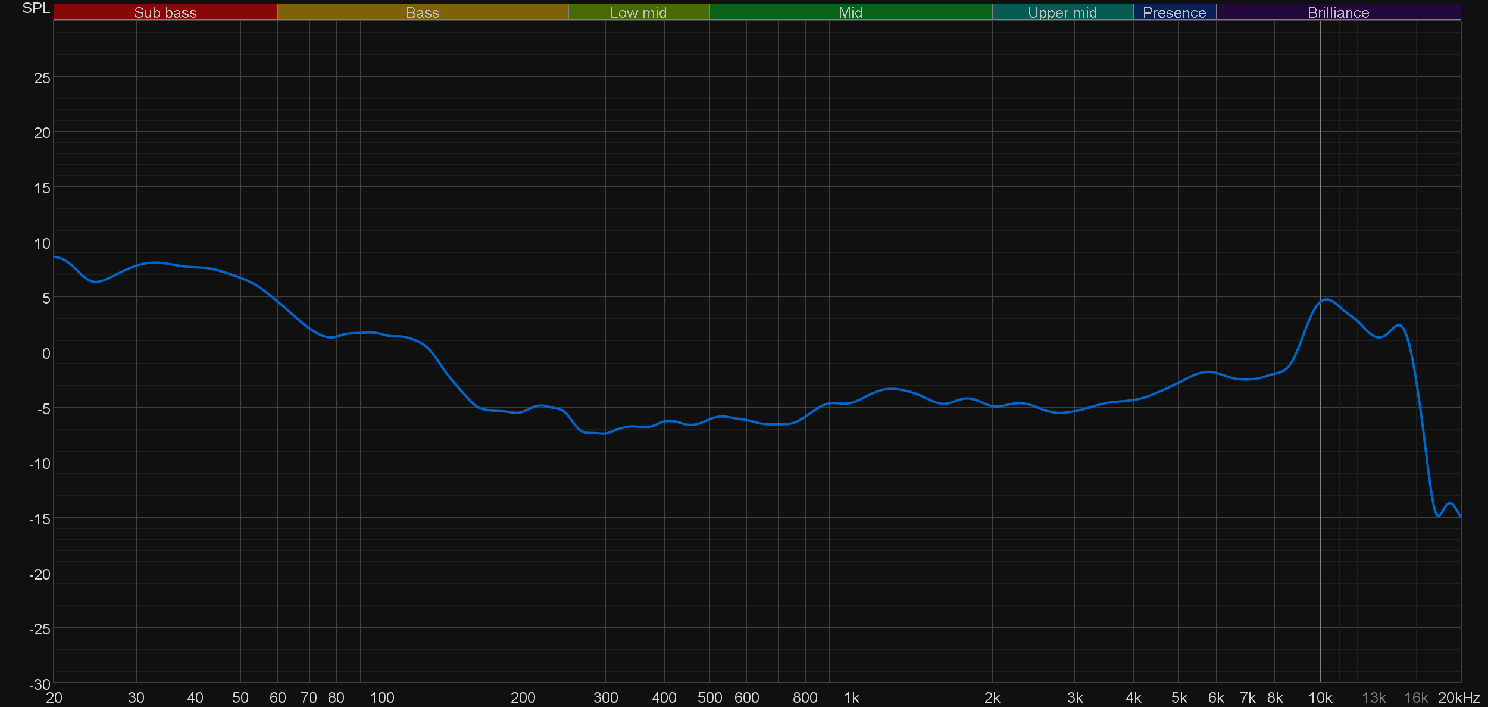This screenshot has height=707, width=1488.
Task: Click the -30 label on SPL axis
Action: [40, 684]
